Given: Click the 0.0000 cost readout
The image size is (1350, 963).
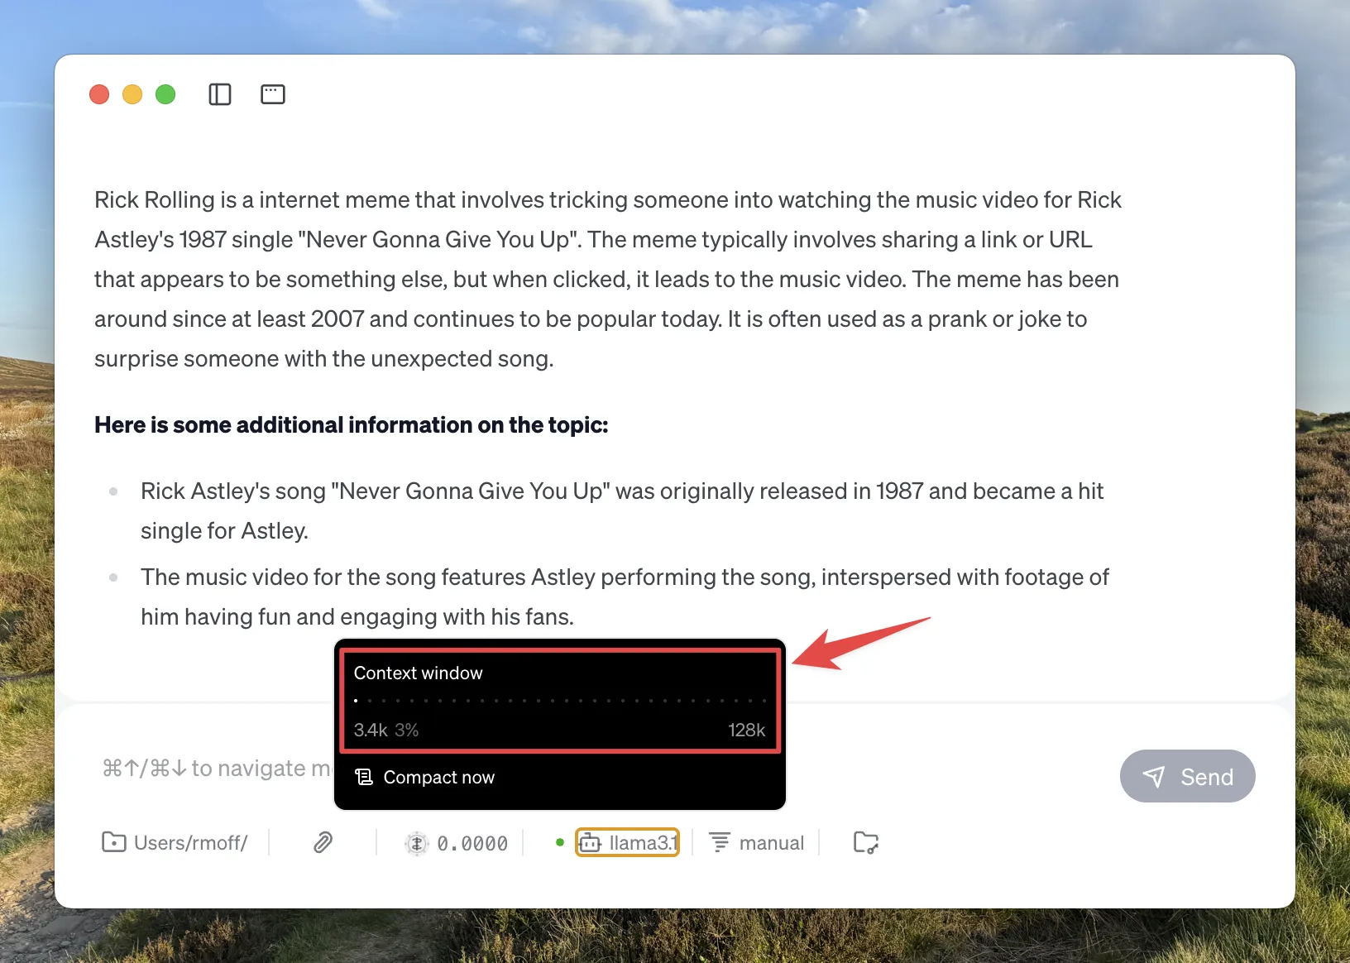Looking at the screenshot, I should [472, 844].
